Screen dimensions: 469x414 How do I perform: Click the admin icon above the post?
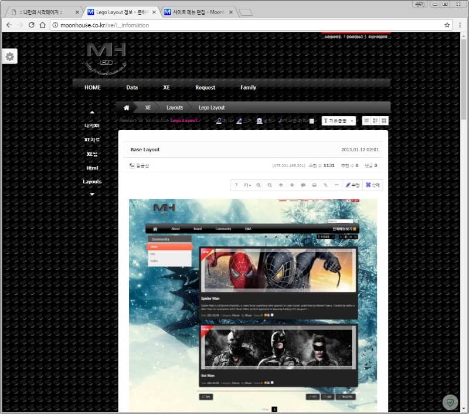259,121
